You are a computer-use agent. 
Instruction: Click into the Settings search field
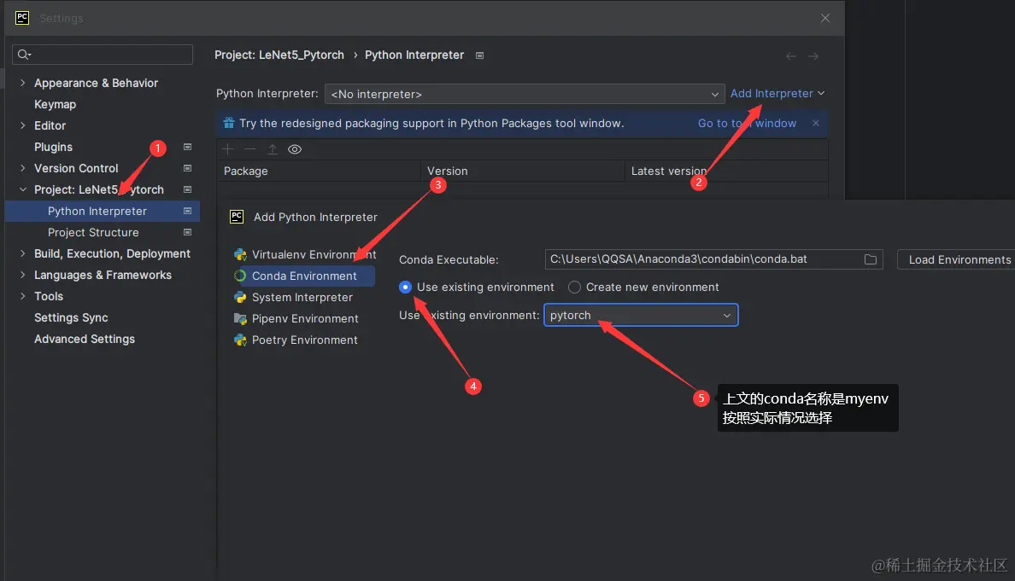pos(103,55)
